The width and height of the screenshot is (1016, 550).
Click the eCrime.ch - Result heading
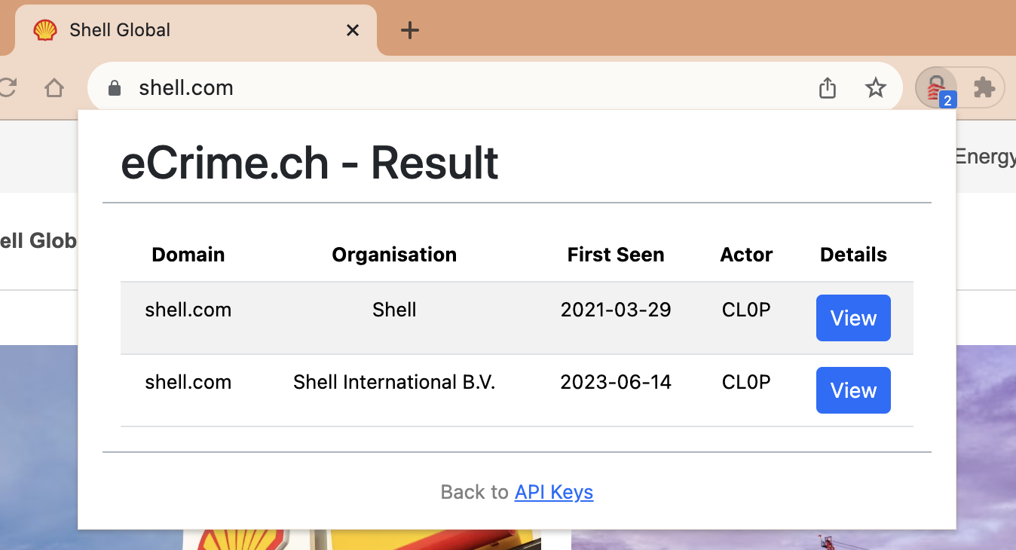310,162
